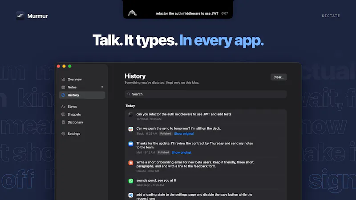The image size is (356, 200).
Task: Open Dictionary in the sidebar
Action: coord(82,123)
